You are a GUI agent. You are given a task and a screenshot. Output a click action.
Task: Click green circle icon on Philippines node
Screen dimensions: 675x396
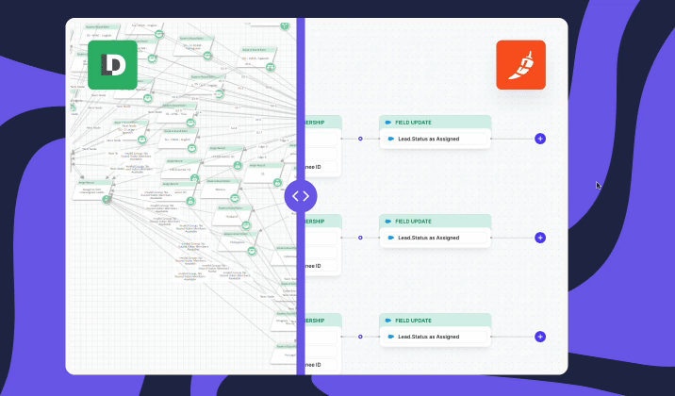click(x=252, y=251)
